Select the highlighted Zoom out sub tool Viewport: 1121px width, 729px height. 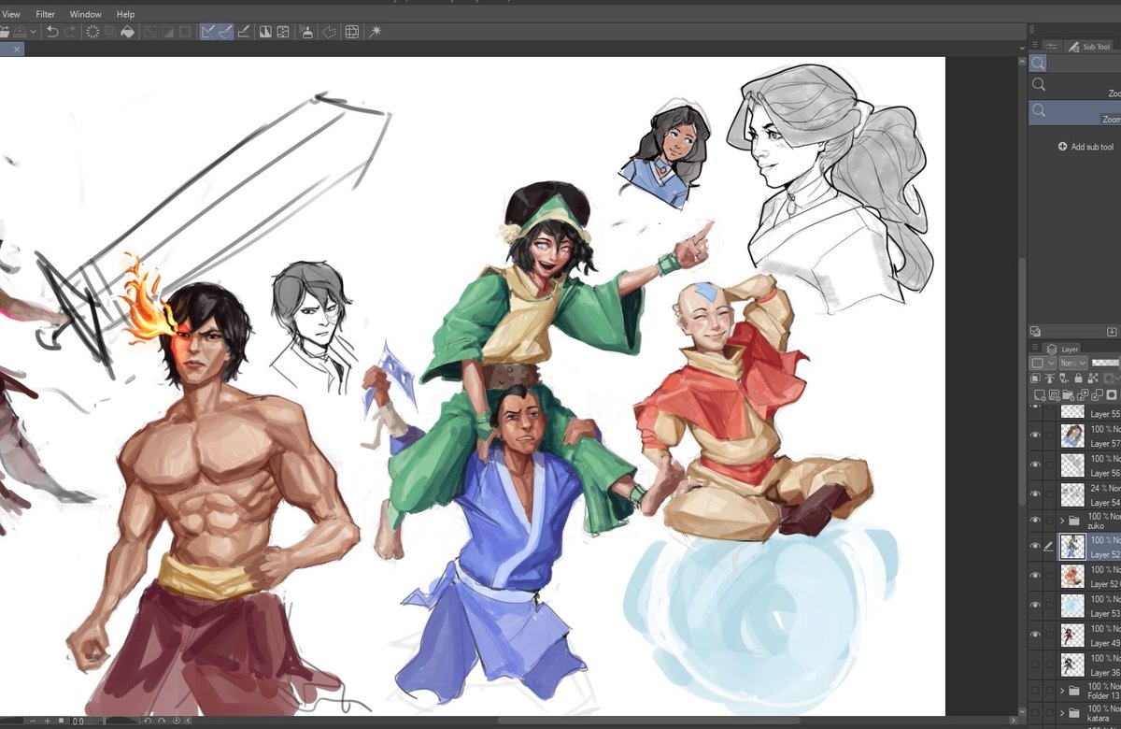pyautogui.click(x=1074, y=113)
